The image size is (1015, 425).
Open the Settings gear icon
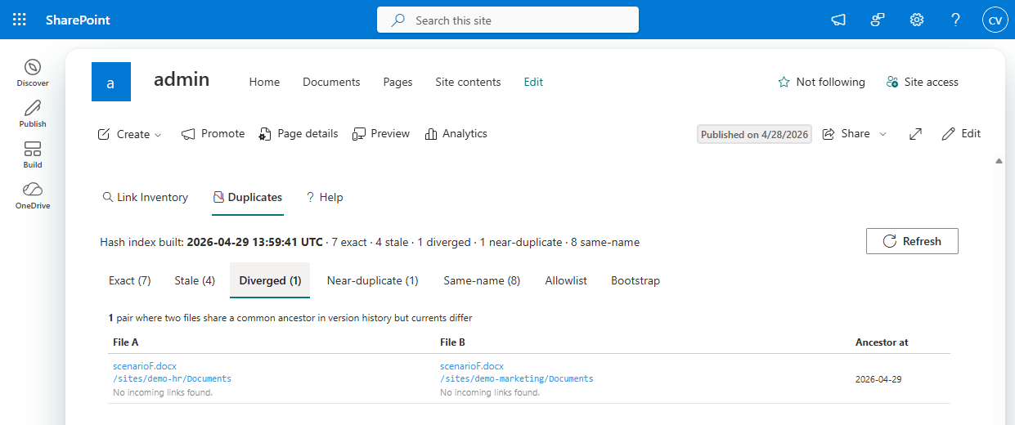tap(917, 20)
